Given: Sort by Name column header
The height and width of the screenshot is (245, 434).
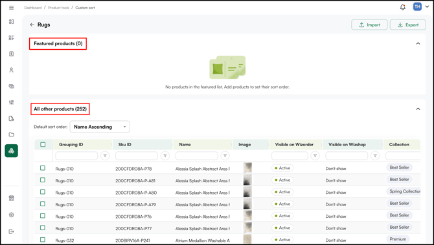Looking at the screenshot, I should click(x=185, y=144).
